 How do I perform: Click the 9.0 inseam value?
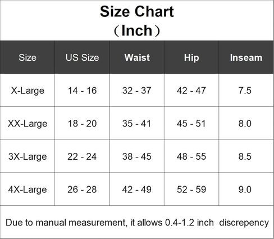pyautogui.click(x=245, y=190)
